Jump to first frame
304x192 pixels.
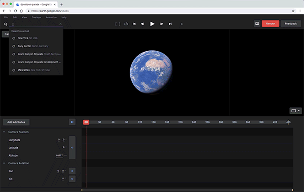pyautogui.click(x=134, y=24)
